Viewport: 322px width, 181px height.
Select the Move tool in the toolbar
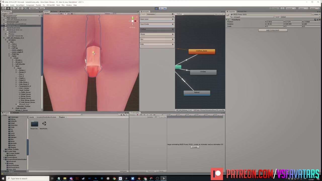[x=8, y=8]
